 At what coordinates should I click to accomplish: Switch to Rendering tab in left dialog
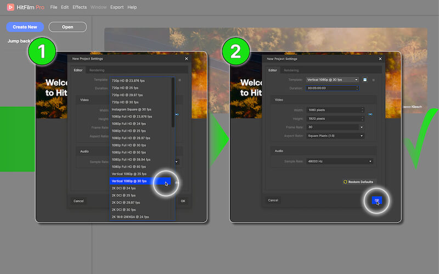click(x=97, y=70)
